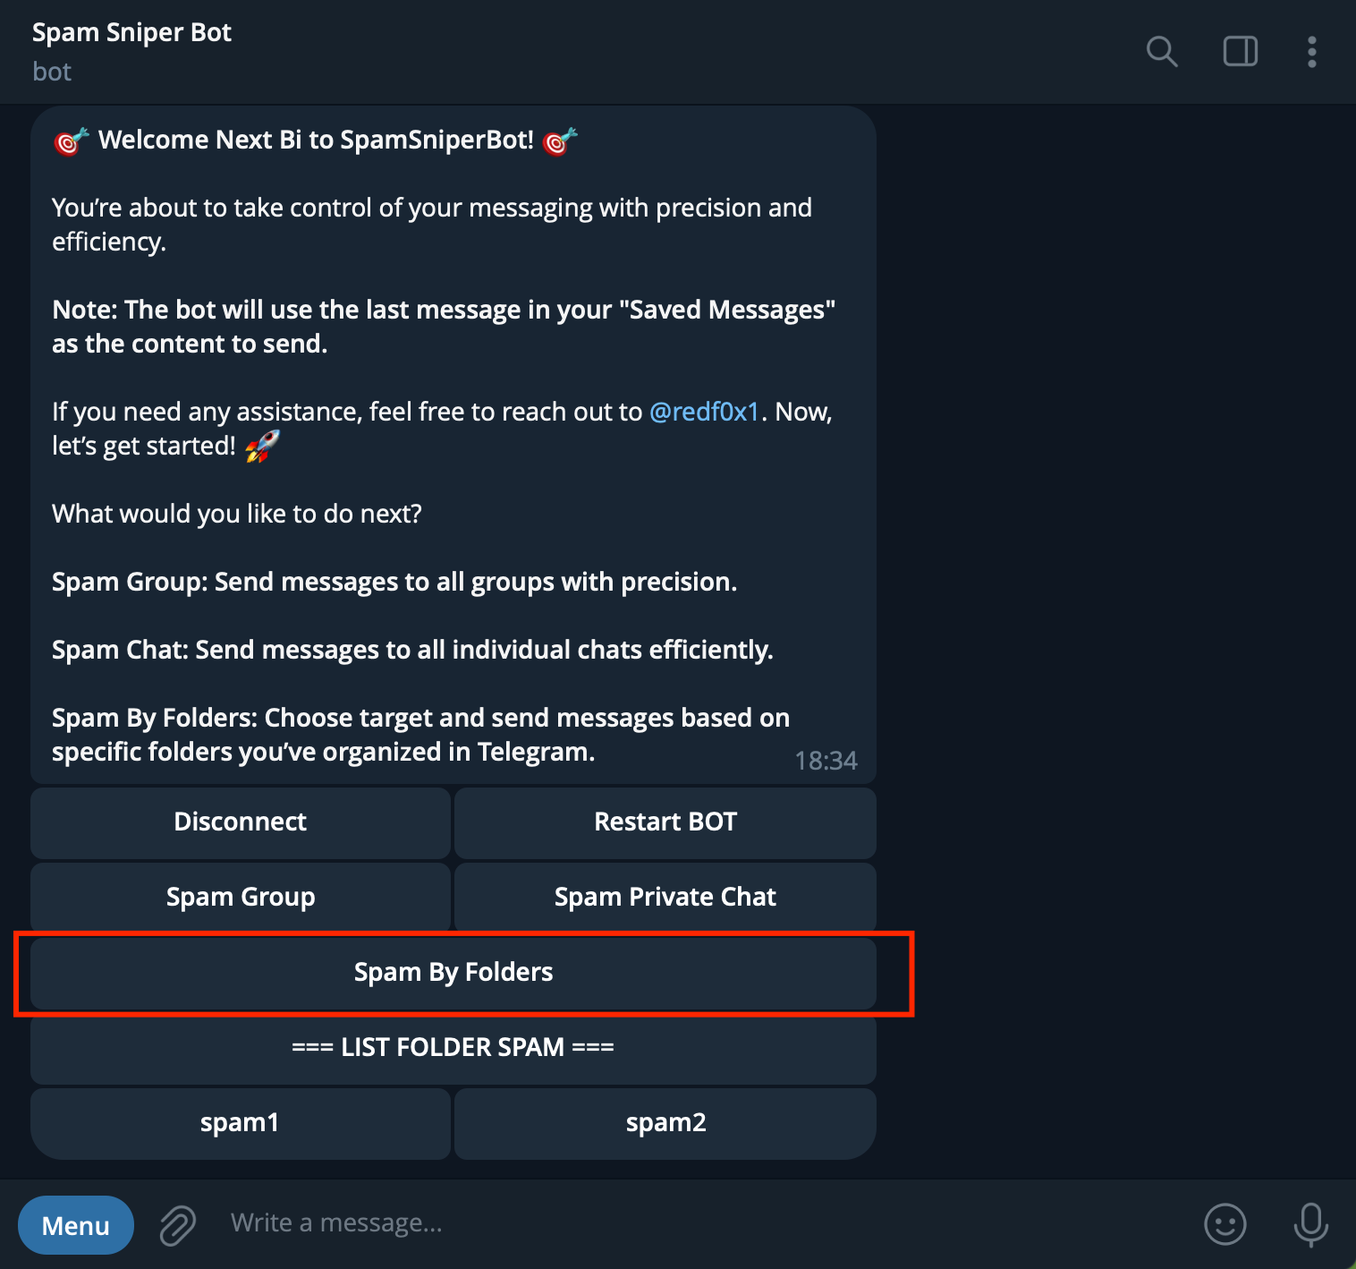1356x1269 pixels.
Task: Open the three-dot more options menu
Action: point(1311,52)
